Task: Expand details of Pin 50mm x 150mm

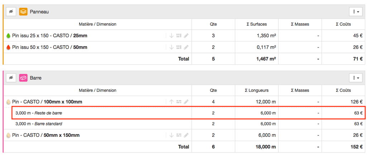Action: 171,135
